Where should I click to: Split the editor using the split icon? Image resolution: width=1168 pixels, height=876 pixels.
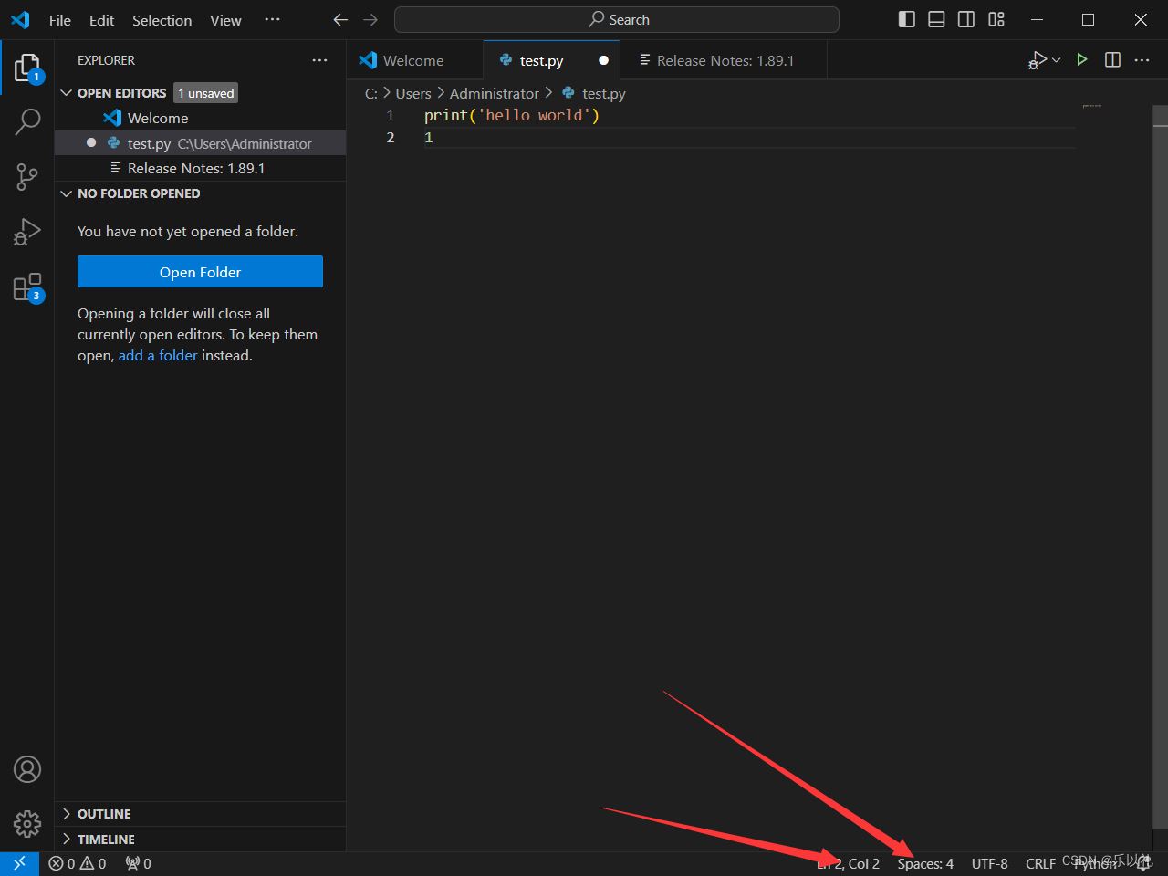point(1112,59)
